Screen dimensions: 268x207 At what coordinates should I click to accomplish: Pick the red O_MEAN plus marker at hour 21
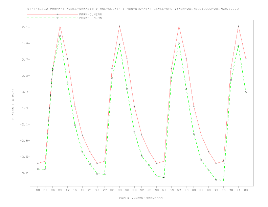pyautogui.click(x=90, y=152)
